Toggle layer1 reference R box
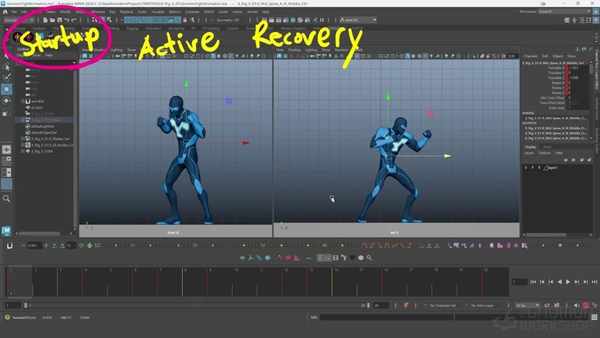Viewport: 600px width, 338px height. (539, 167)
